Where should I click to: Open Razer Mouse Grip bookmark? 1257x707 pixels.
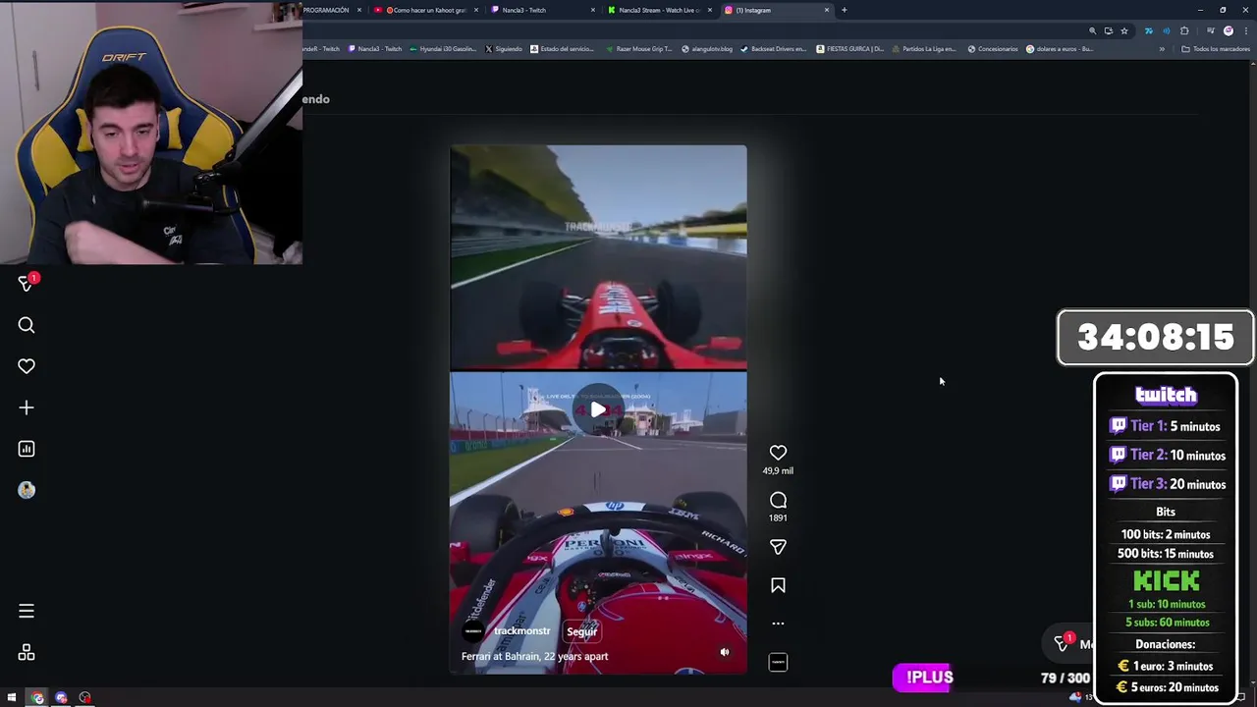coord(639,49)
